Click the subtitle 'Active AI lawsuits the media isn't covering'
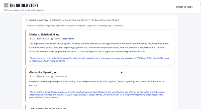Screen dimensions: 201x109 (24, 10)
